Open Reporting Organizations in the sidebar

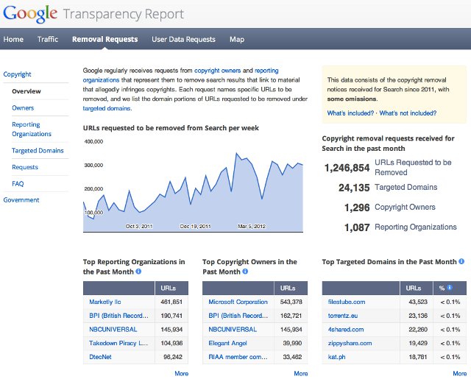(x=32, y=130)
